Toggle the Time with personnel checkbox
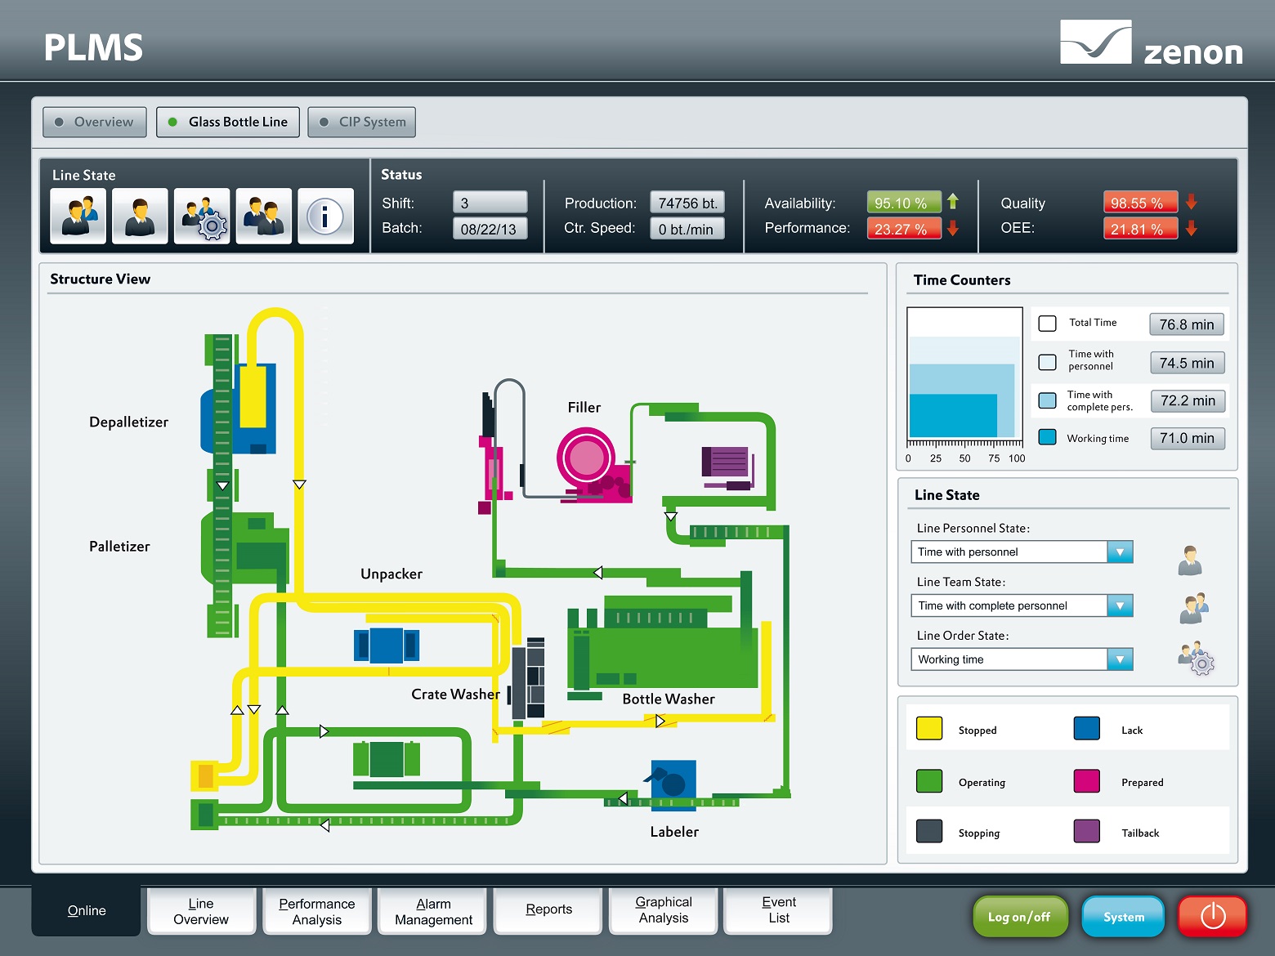 tap(1047, 362)
